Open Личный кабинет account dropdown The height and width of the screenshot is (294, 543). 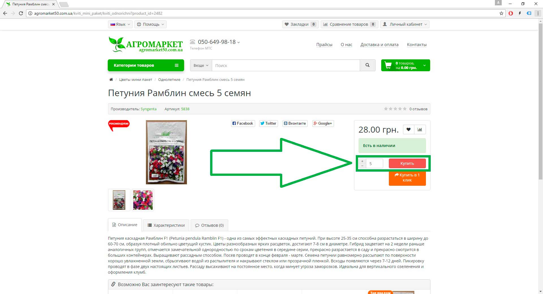(x=405, y=24)
